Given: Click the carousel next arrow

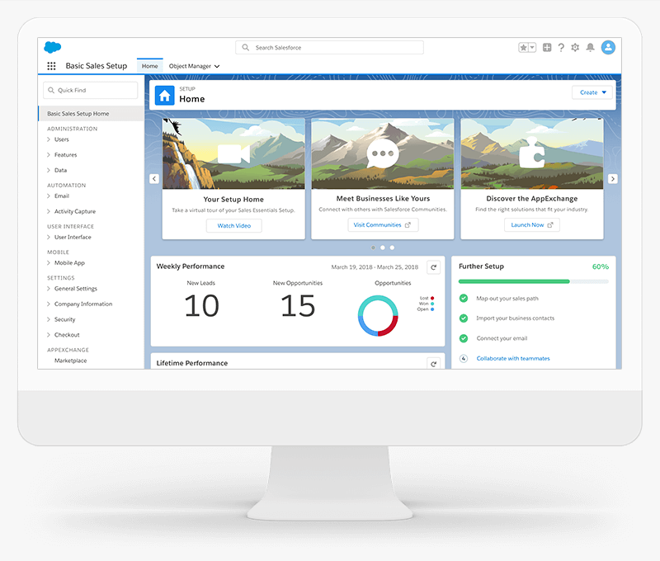Looking at the screenshot, I should tap(613, 179).
